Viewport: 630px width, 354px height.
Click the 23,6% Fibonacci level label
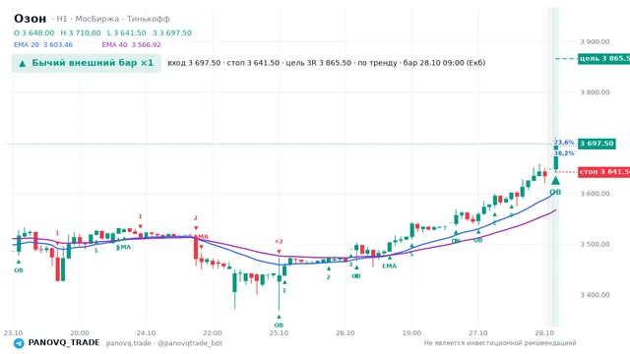[564, 143]
